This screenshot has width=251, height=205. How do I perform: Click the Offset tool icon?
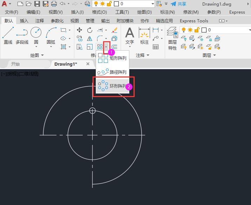tap(114, 47)
